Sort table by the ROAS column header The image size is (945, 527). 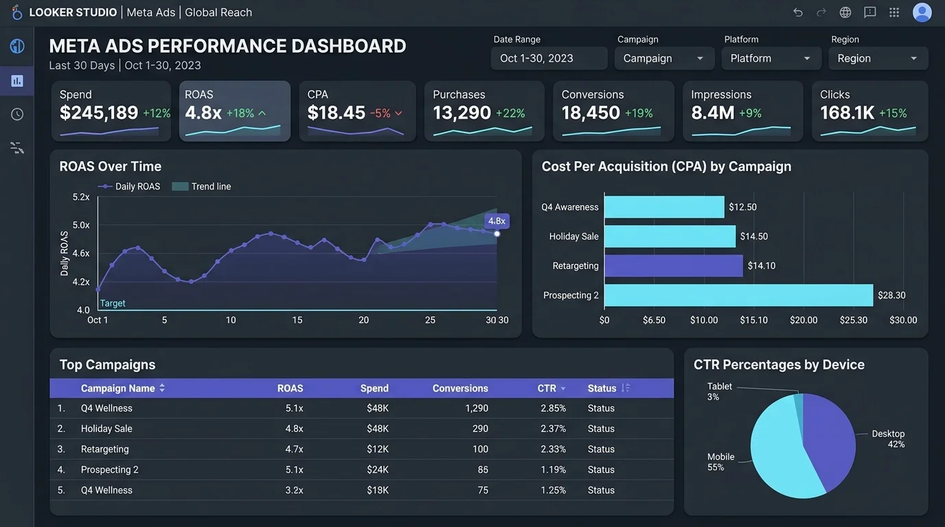[290, 388]
